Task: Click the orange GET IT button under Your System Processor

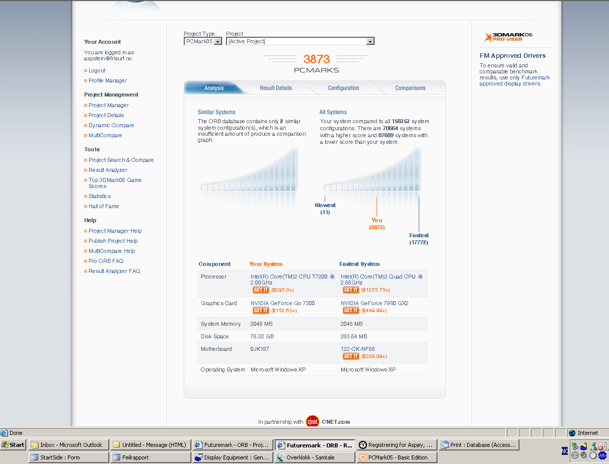Action: tap(261, 290)
